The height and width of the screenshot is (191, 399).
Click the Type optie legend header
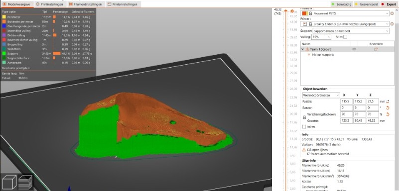click(x=9, y=11)
